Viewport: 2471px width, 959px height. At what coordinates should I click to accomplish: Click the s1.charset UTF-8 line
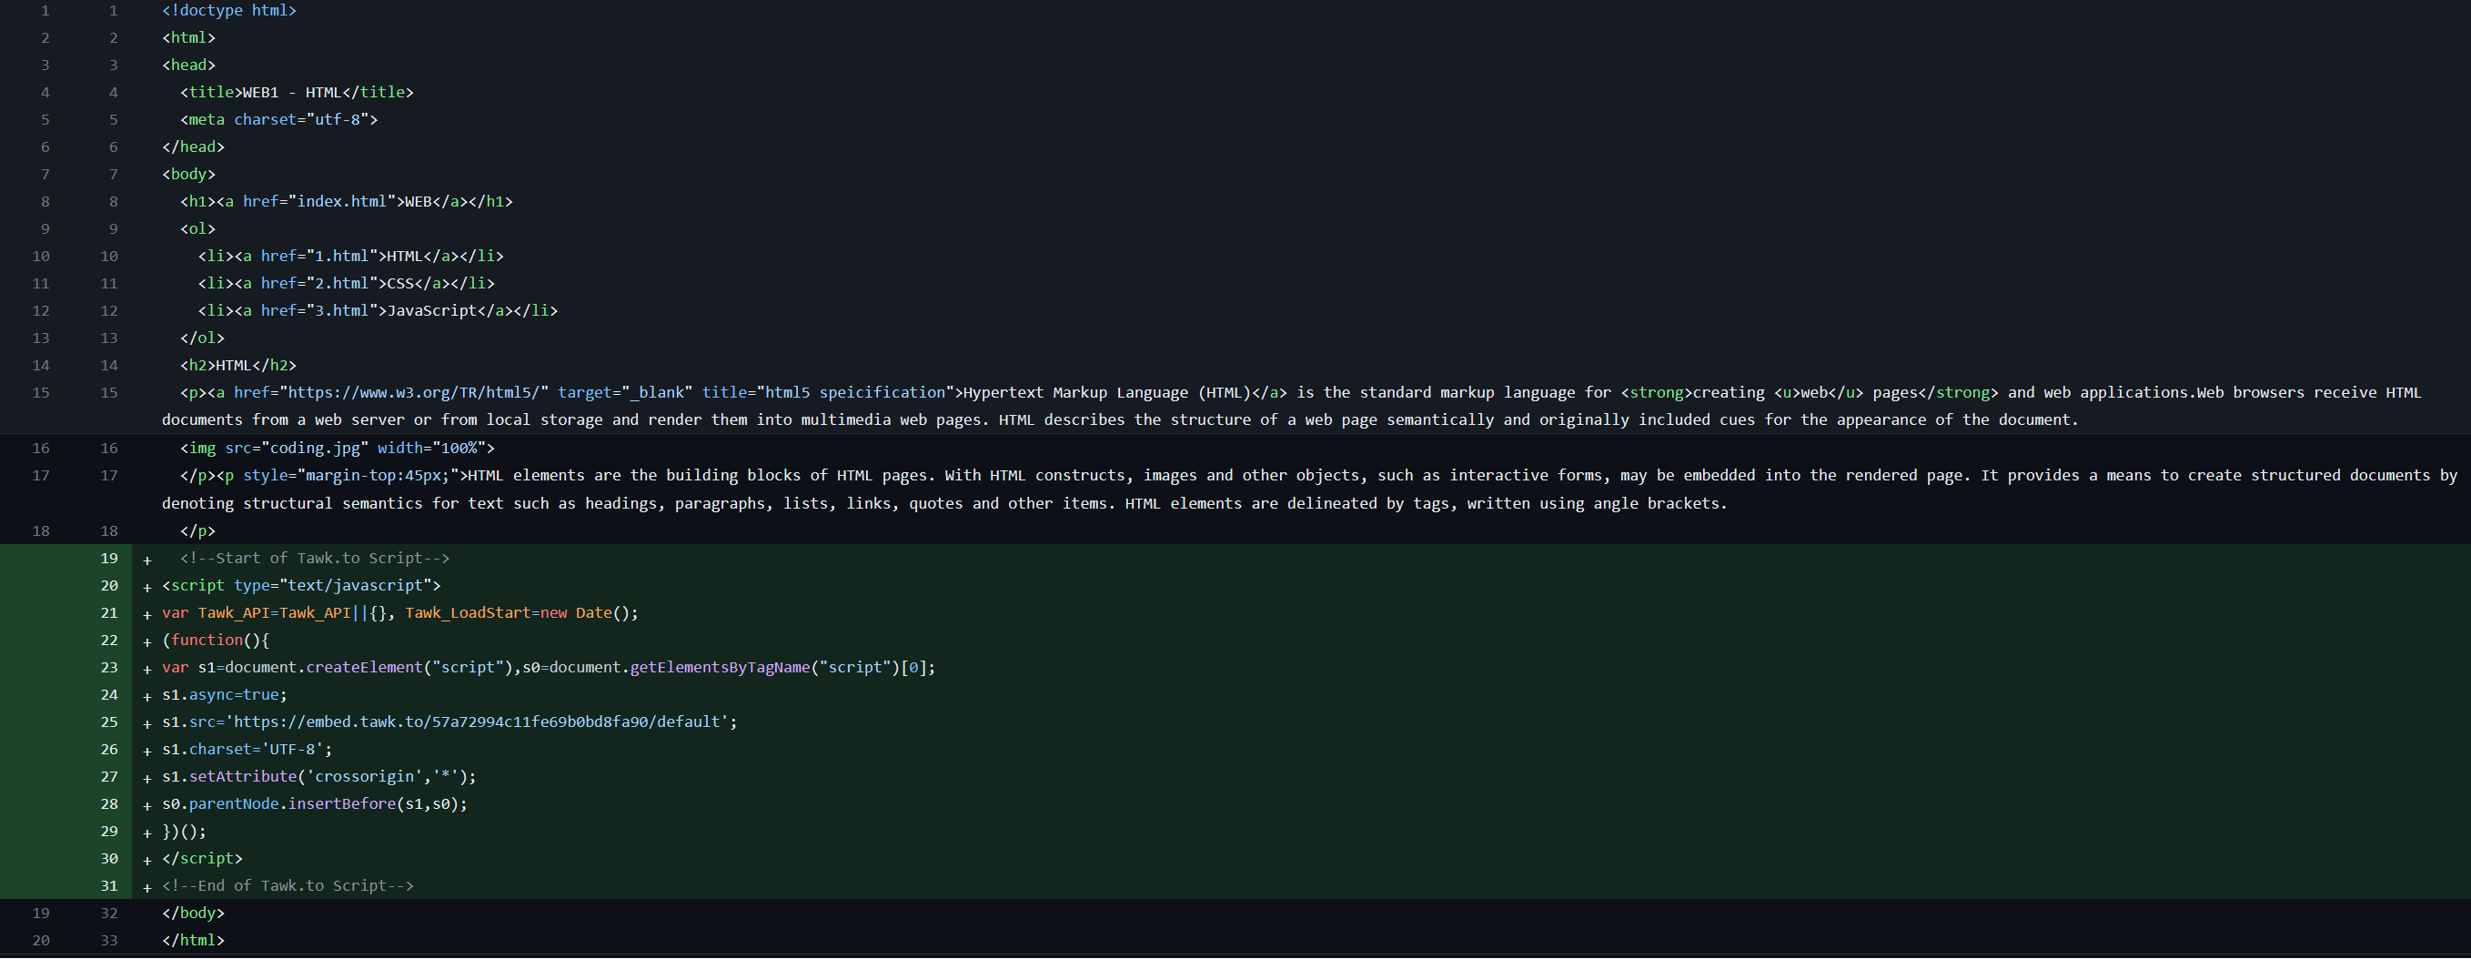(x=247, y=749)
